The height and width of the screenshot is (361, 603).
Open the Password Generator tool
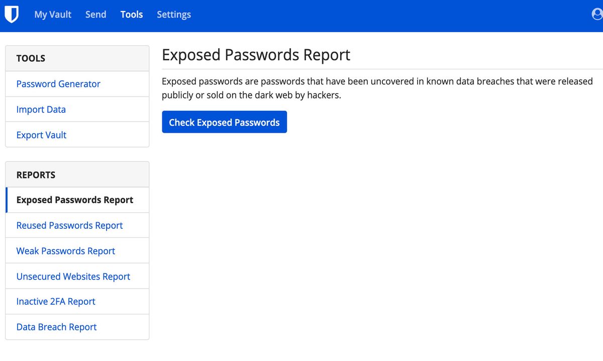[x=58, y=83]
